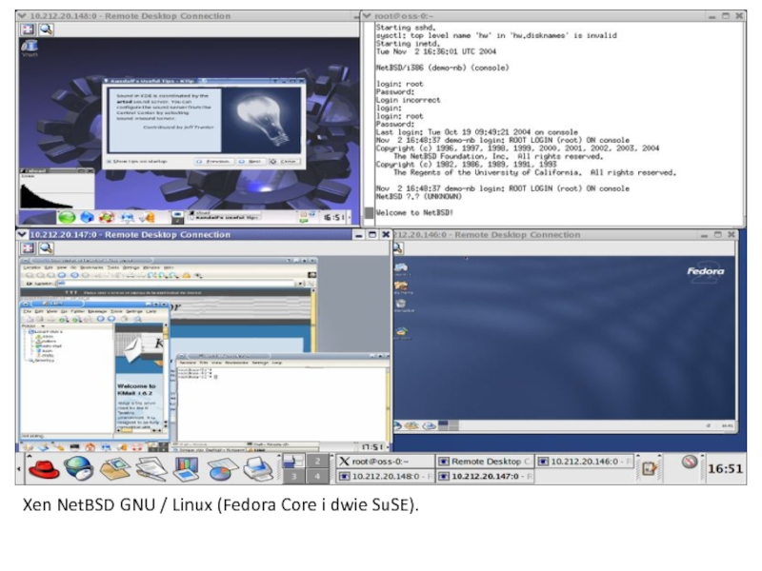Toggle Show tips on startup checkbox
Viewport: 762px width, 571px height.
point(109,161)
